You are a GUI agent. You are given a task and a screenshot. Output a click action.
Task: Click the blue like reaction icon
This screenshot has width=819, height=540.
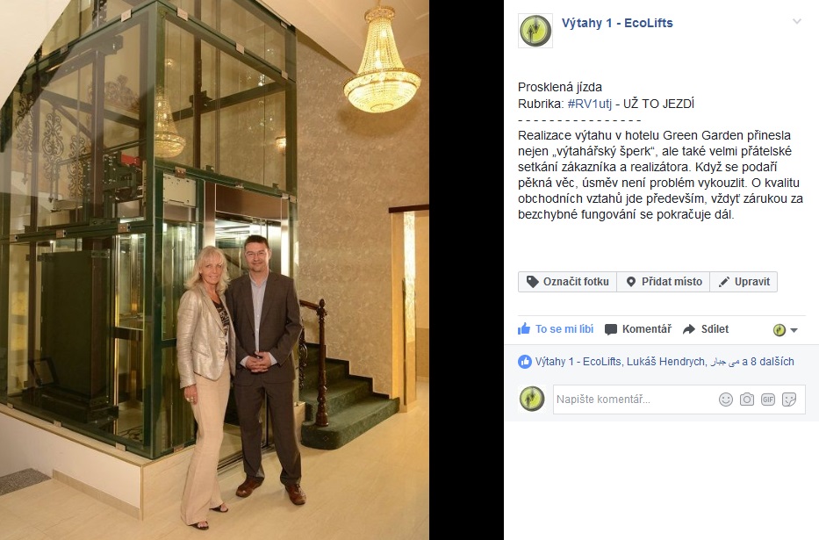pos(524,362)
